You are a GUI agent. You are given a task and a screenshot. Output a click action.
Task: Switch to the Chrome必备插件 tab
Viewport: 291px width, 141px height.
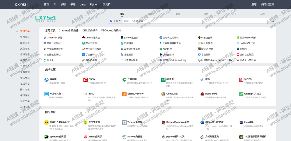point(69,31)
